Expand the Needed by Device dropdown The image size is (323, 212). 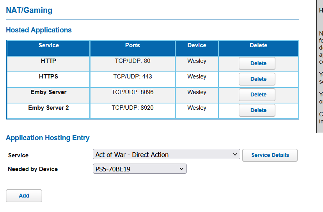pos(140,169)
